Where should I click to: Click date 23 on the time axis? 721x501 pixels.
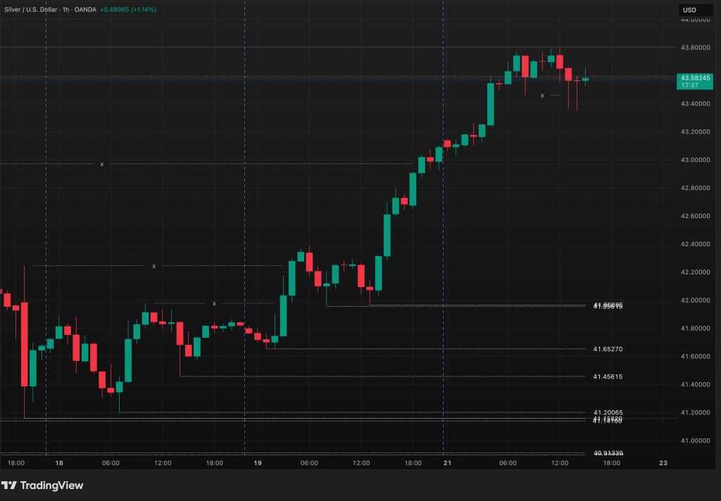pyautogui.click(x=663, y=463)
